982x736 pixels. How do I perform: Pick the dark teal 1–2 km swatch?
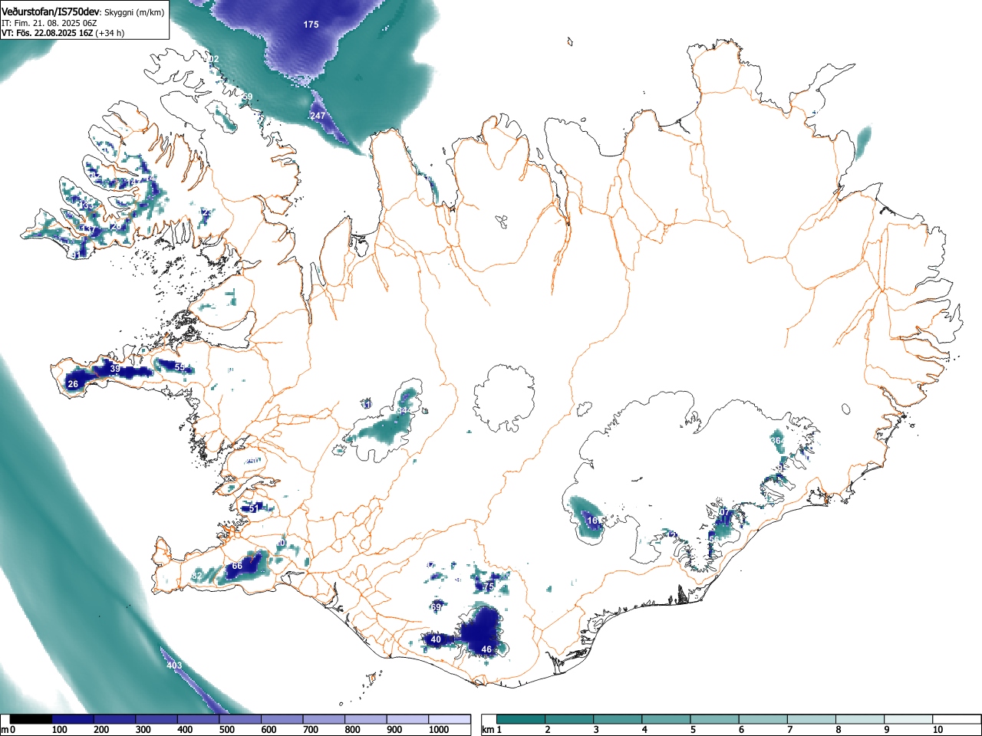[x=522, y=719]
